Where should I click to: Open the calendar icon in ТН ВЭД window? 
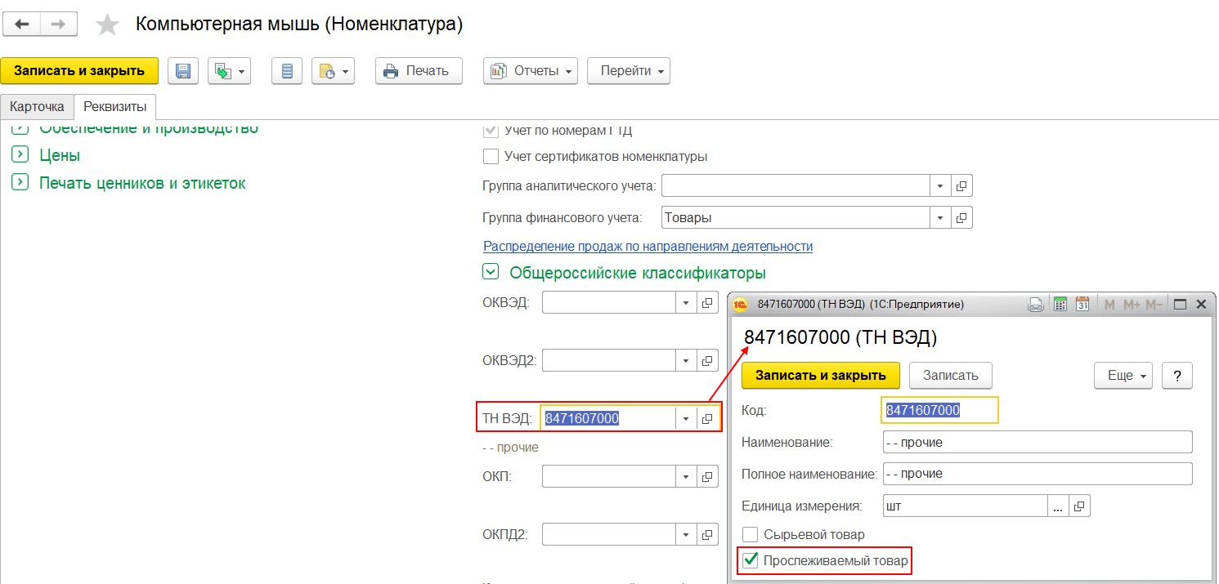click(1082, 305)
